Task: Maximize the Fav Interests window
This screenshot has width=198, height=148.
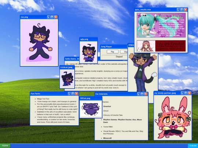Action: tap(142, 94)
